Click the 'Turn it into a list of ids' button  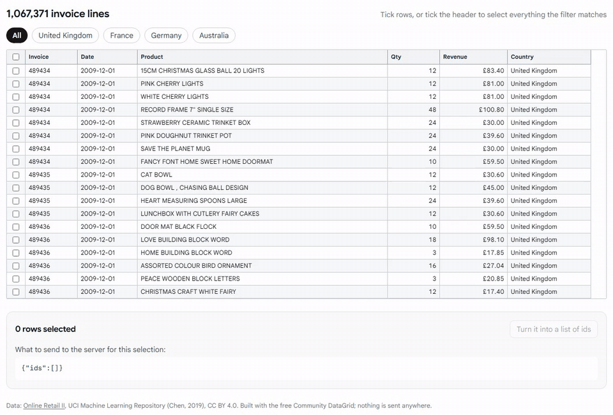point(554,329)
